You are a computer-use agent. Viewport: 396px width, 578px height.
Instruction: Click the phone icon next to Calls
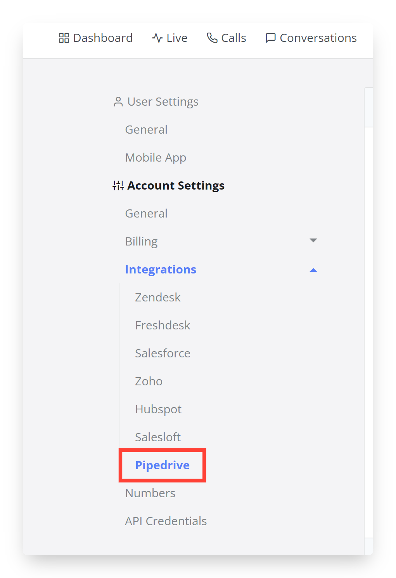[211, 38]
